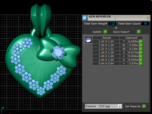Screen dimensions: 152x114
Task: Close the Gem Reporter panel
Action: coord(148,17)
